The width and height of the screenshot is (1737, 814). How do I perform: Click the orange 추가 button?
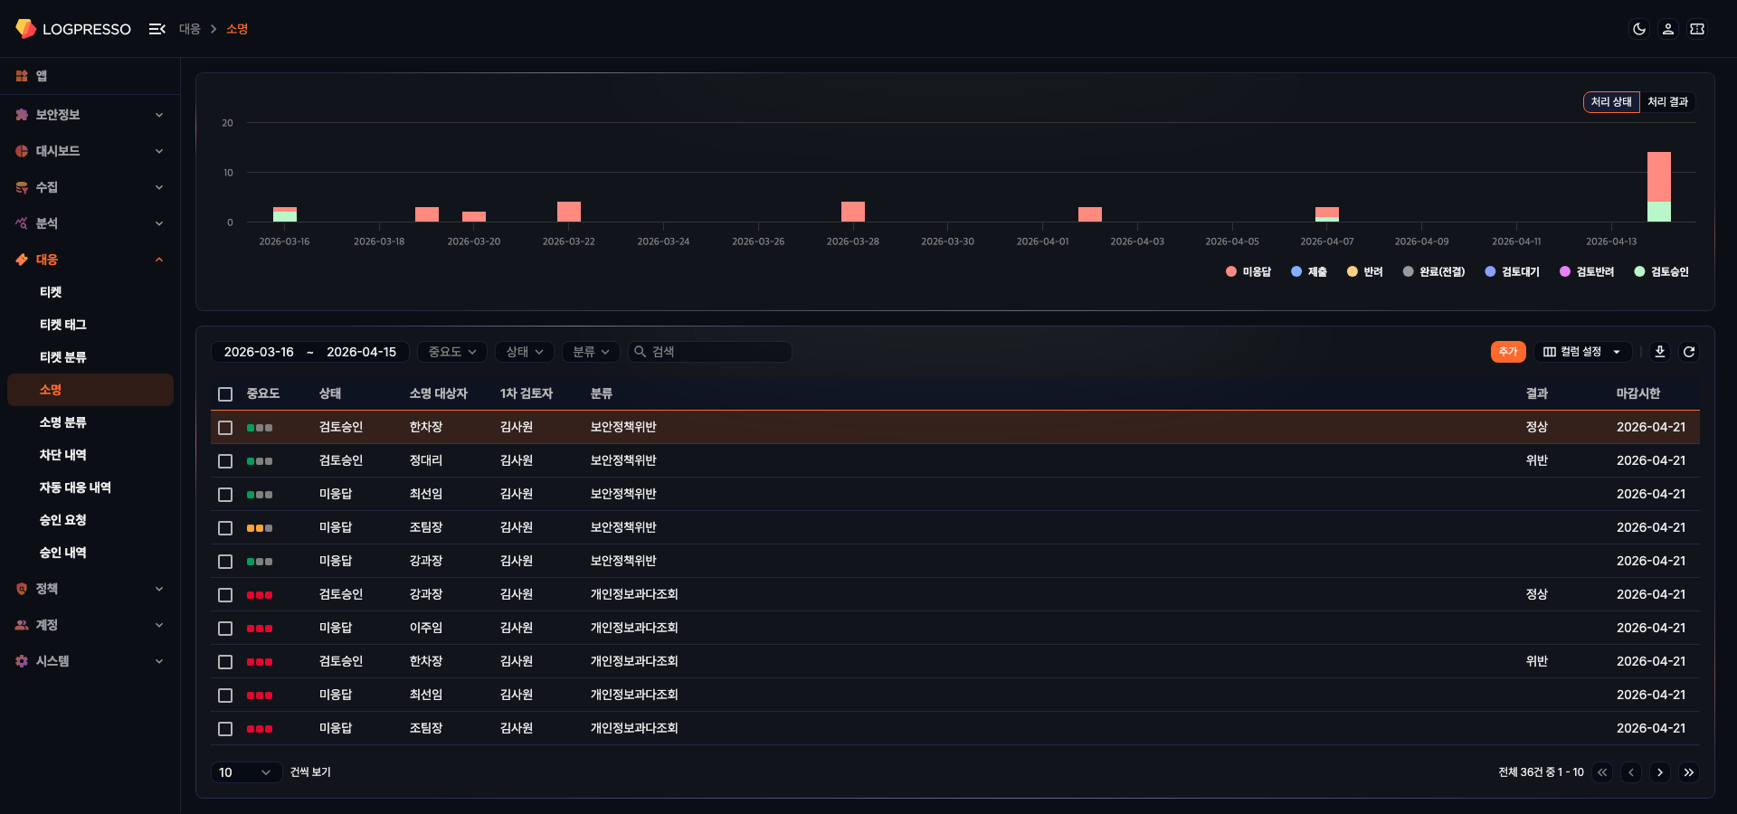(x=1507, y=352)
